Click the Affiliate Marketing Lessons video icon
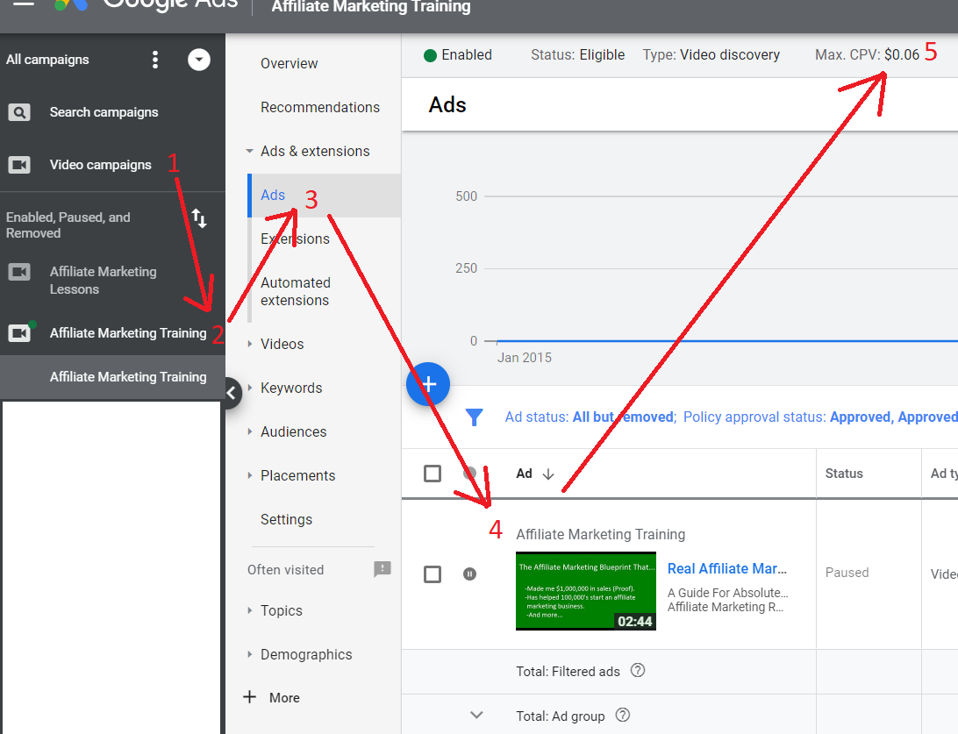The width and height of the screenshot is (958, 734). click(19, 272)
